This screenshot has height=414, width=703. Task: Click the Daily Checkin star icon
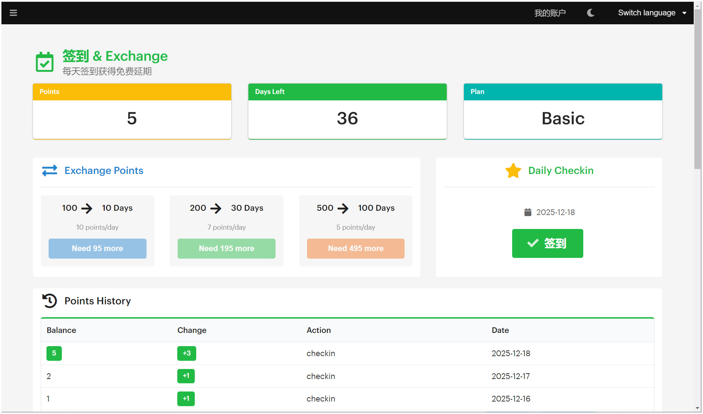pos(513,171)
